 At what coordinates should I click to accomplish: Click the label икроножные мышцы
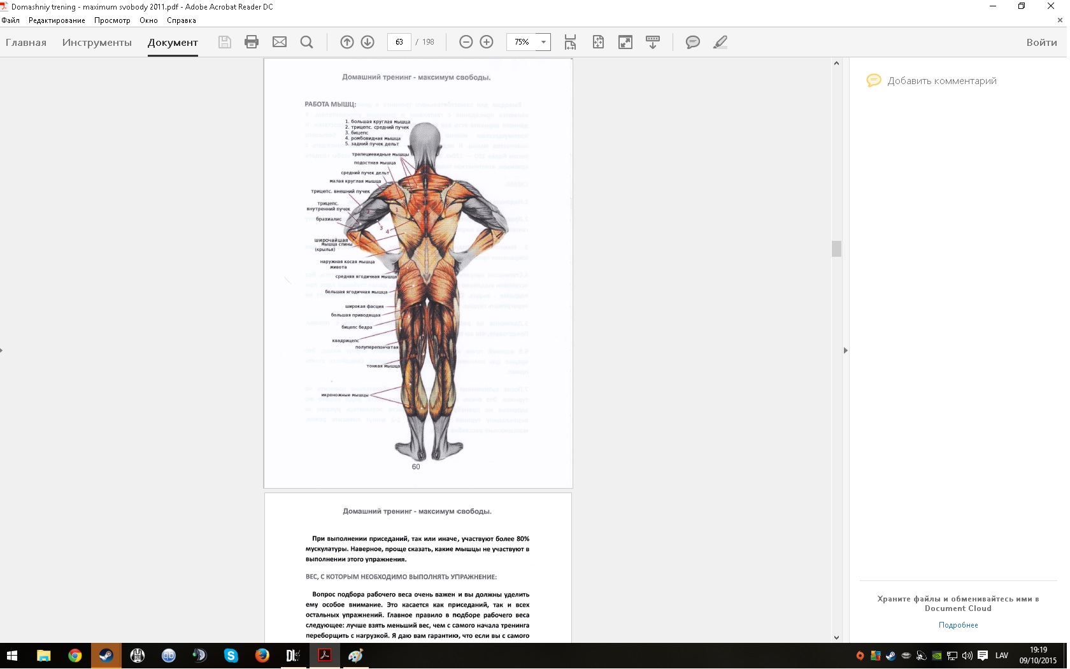(345, 395)
